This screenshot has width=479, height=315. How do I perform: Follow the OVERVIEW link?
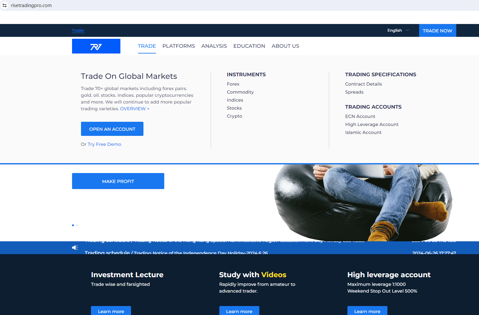135,109
